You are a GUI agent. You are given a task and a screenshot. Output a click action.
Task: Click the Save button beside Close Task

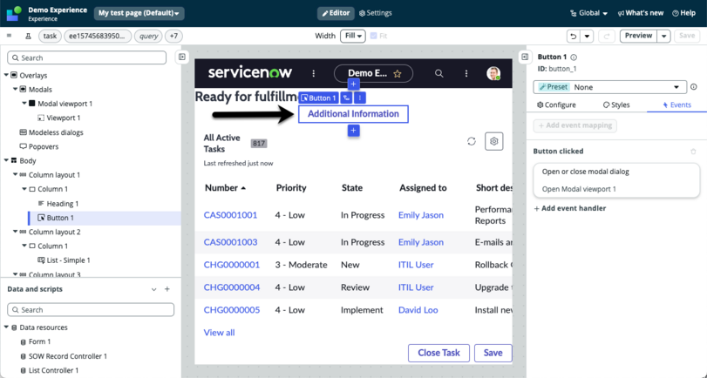click(x=493, y=353)
